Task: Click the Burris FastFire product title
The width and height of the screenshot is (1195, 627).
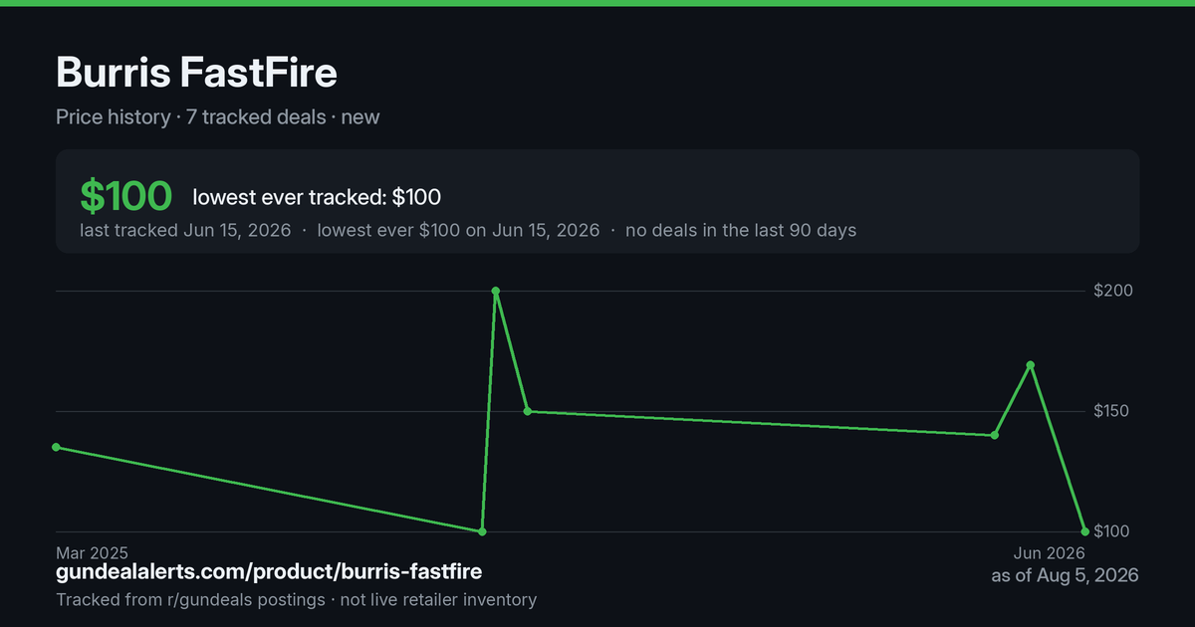Action: pos(196,73)
